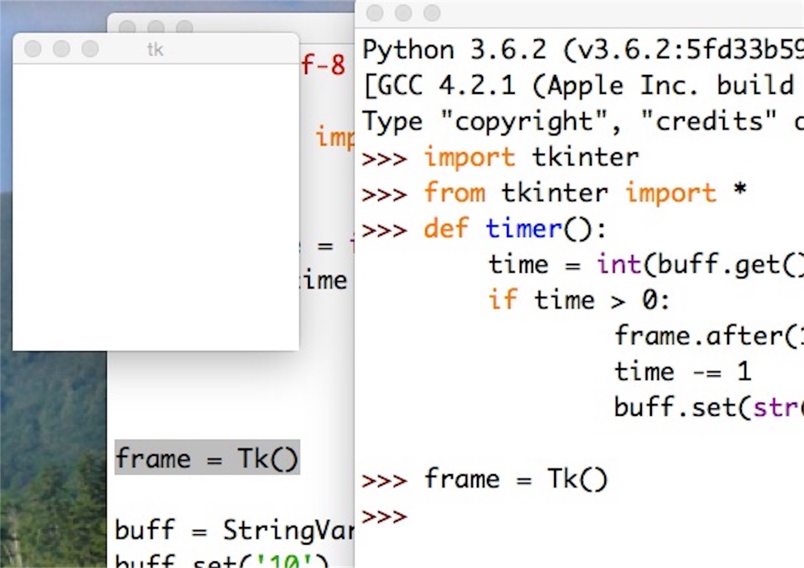Click the 'frame.after(' line in shell
The image size is (804, 568).
708,336
